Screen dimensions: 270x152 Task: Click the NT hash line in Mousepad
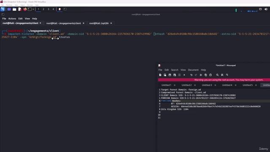(193, 104)
